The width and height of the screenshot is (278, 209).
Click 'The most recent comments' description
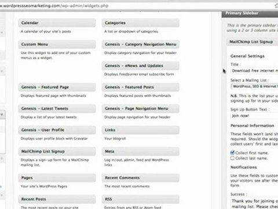coord(127,186)
